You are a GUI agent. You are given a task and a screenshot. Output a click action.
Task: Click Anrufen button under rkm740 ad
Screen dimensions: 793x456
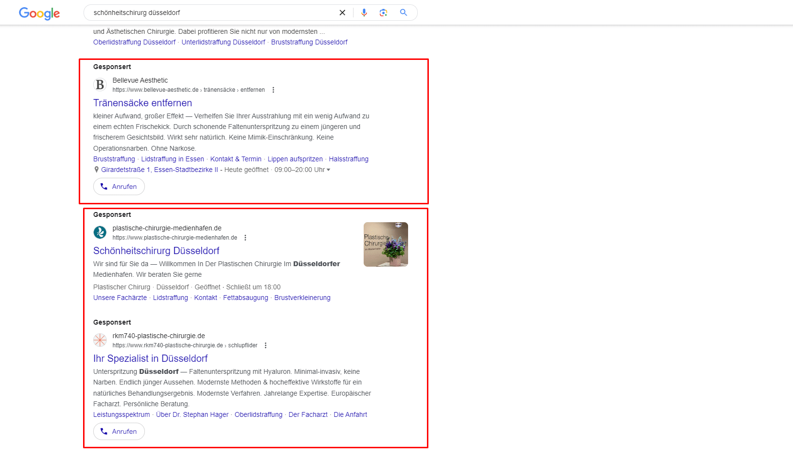119,431
